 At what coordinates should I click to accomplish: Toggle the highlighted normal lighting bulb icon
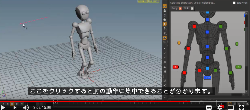click(165, 24)
